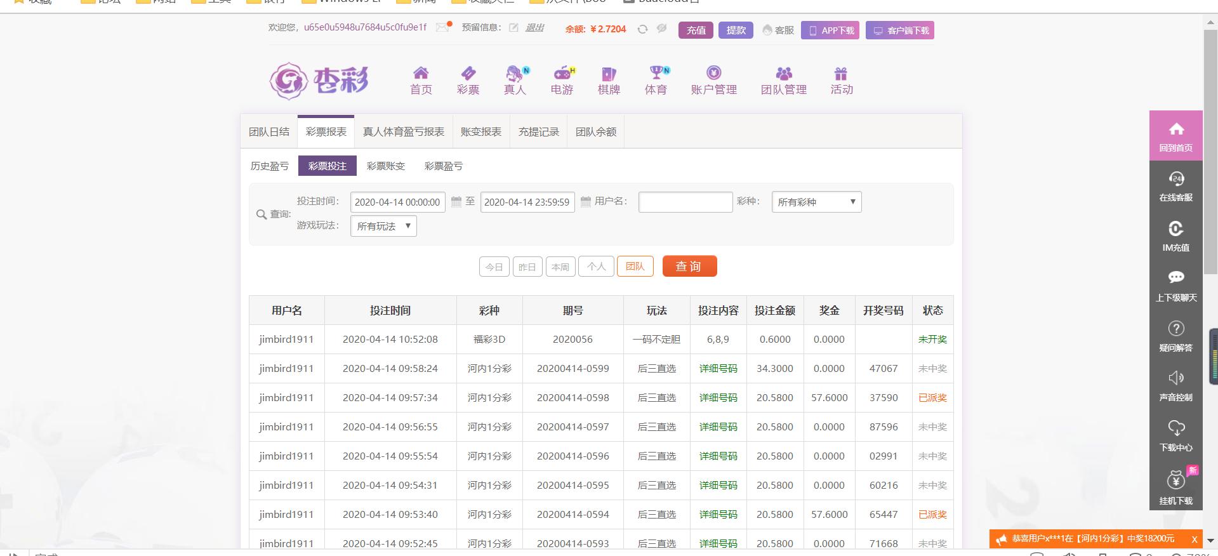Click the start time field 2020-04-14 00:00:00
This screenshot has width=1218, height=556.
[397, 202]
